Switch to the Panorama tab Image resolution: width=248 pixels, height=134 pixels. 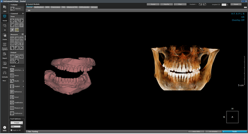point(55,7)
